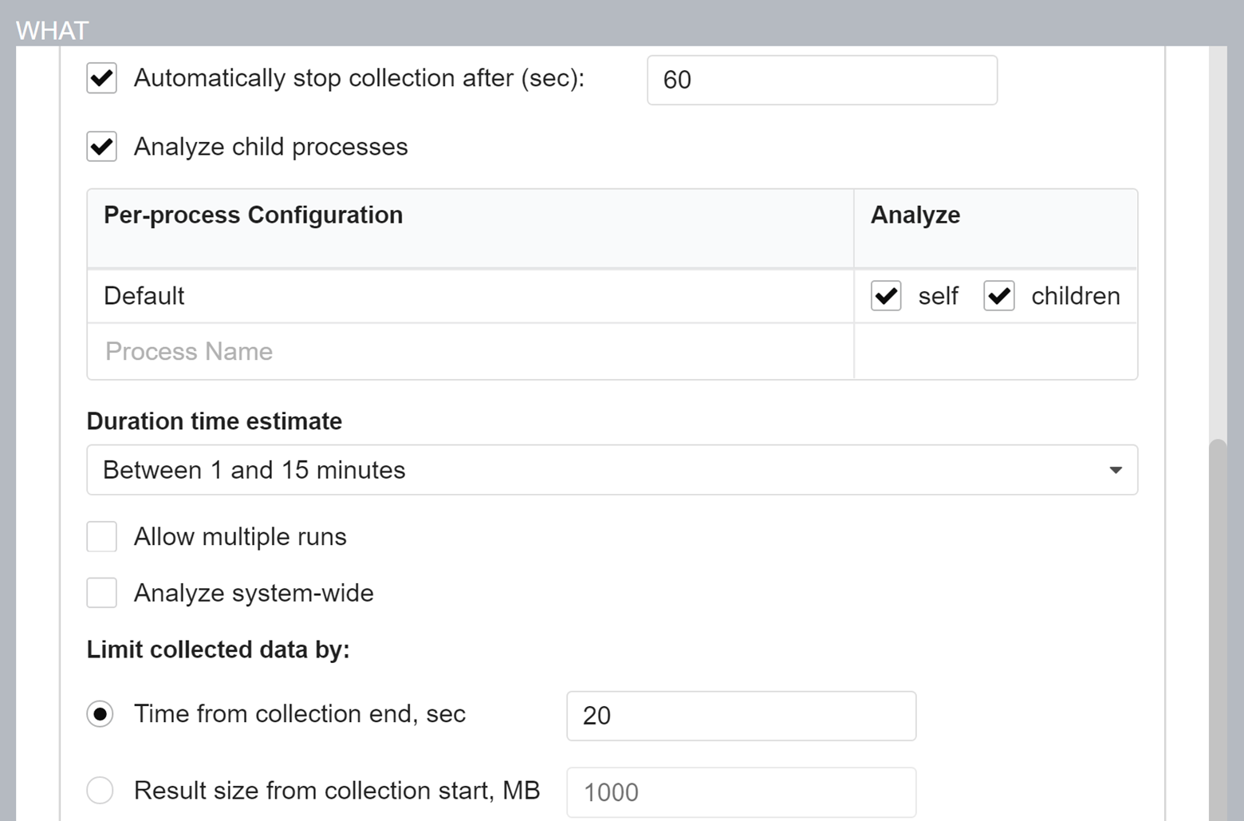Click the Process Name input field
This screenshot has width=1244, height=821.
pos(470,352)
